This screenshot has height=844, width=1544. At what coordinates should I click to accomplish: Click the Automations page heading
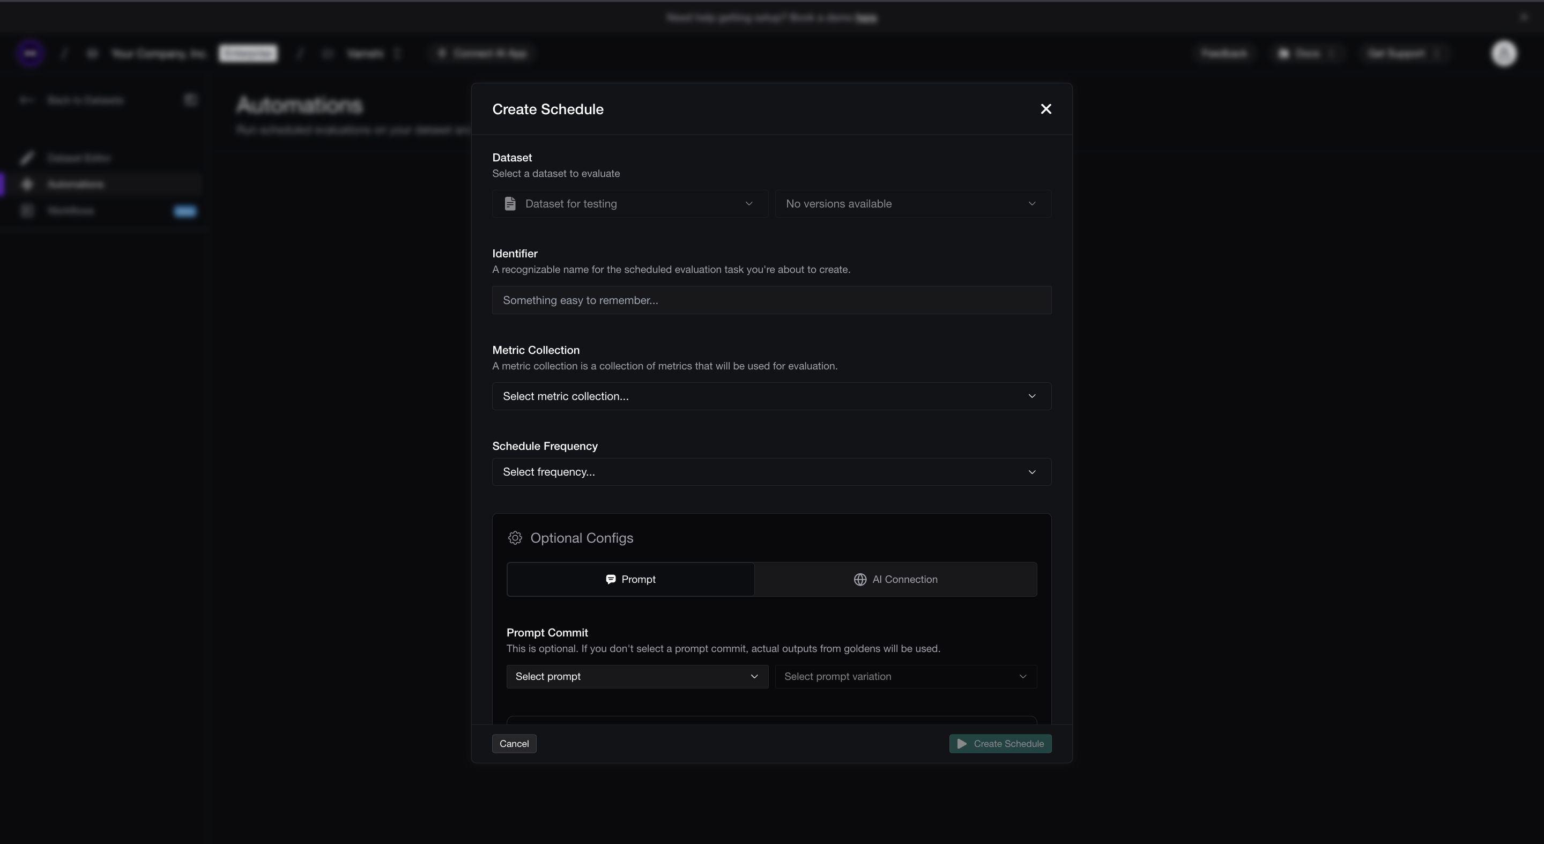(300, 106)
